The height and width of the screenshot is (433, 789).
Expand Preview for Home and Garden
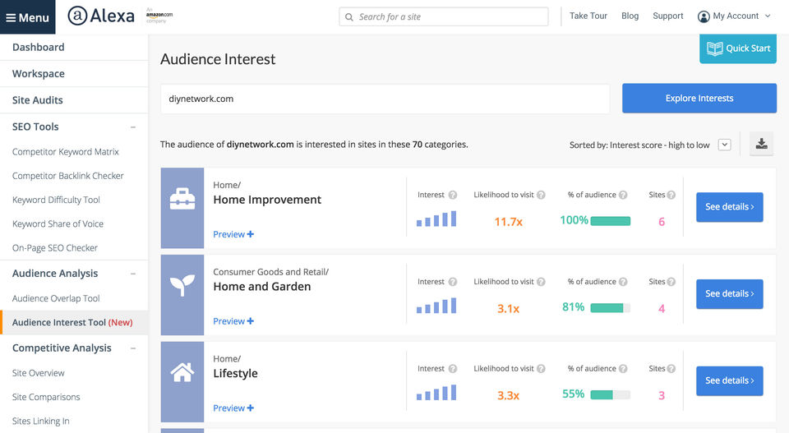pyautogui.click(x=233, y=321)
